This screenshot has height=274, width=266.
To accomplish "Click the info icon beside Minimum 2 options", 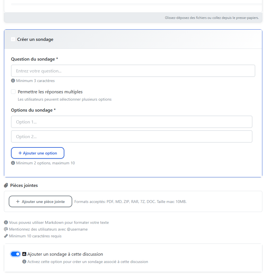I will point(13,163).
